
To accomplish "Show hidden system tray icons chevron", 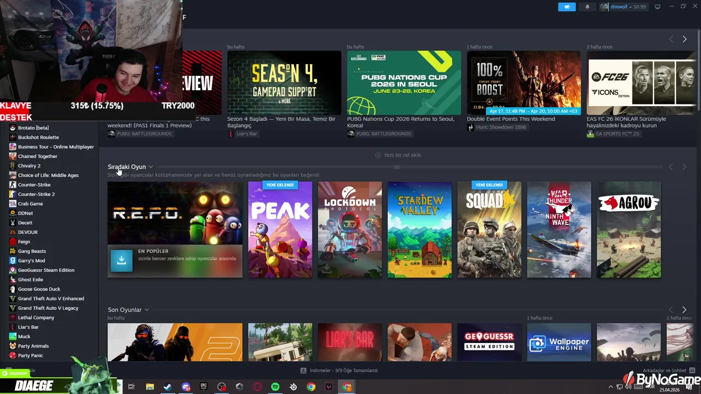I will point(611,387).
